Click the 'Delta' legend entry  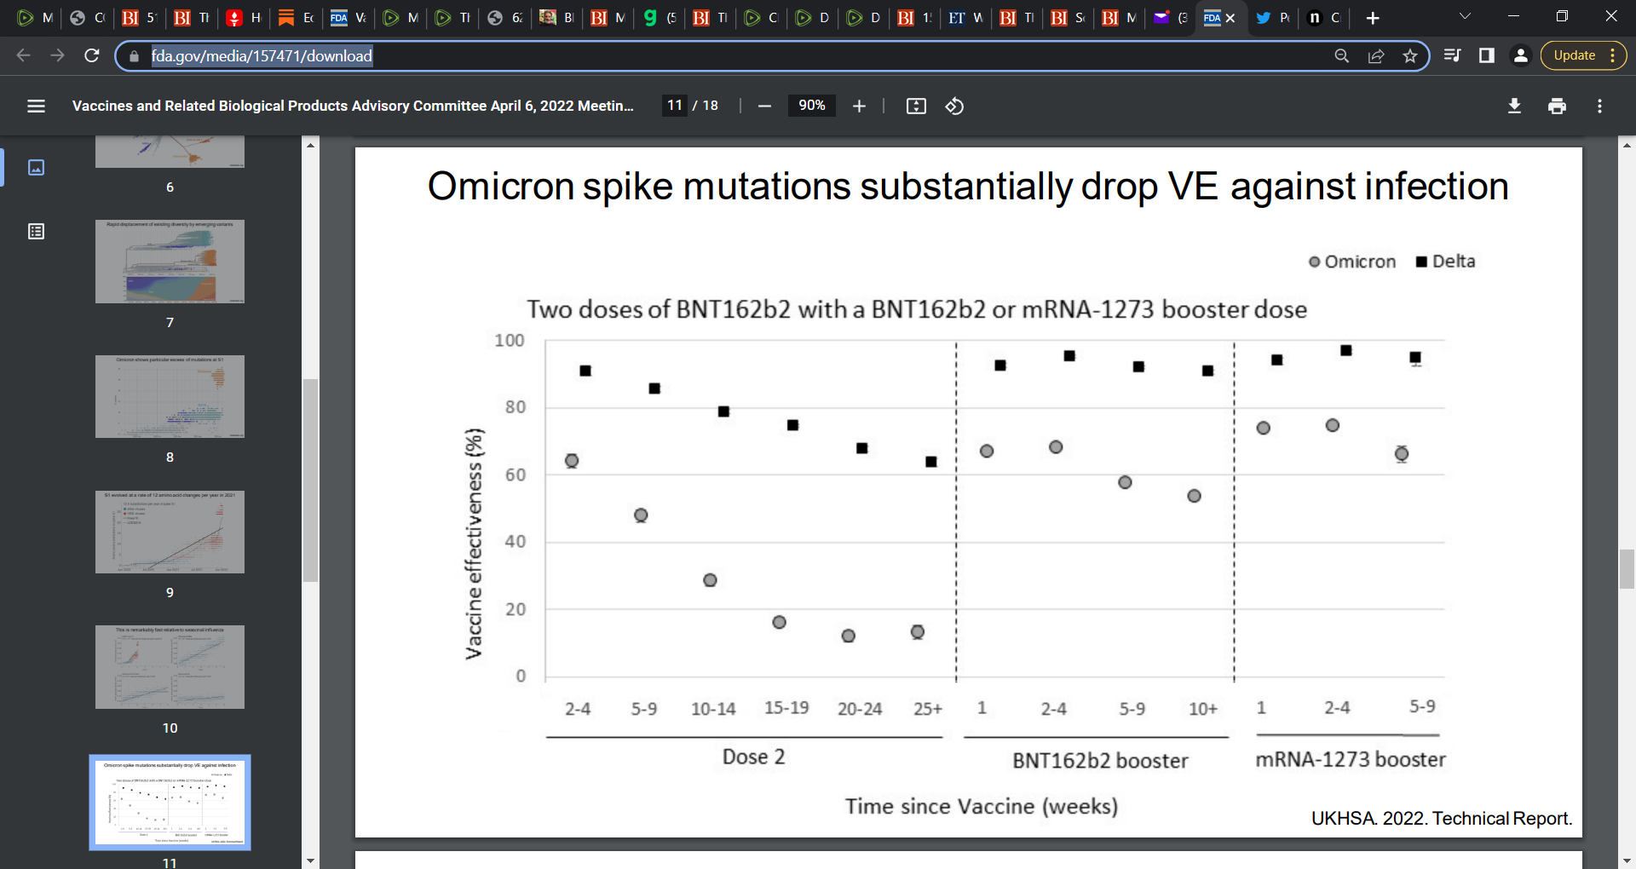click(x=1445, y=262)
